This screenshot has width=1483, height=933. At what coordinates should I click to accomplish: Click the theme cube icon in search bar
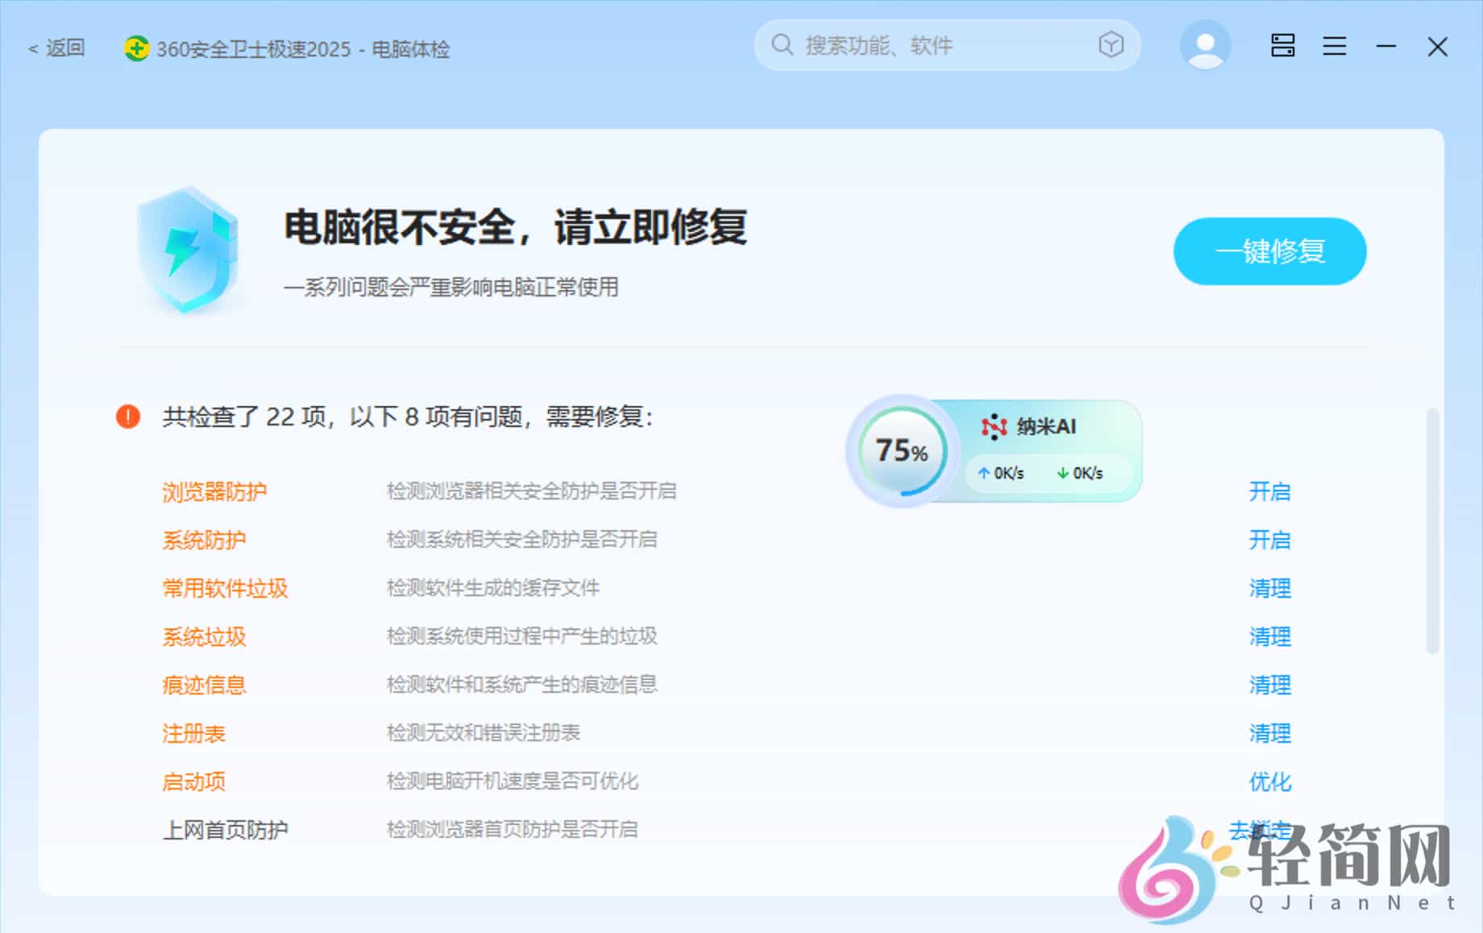pyautogui.click(x=1111, y=46)
